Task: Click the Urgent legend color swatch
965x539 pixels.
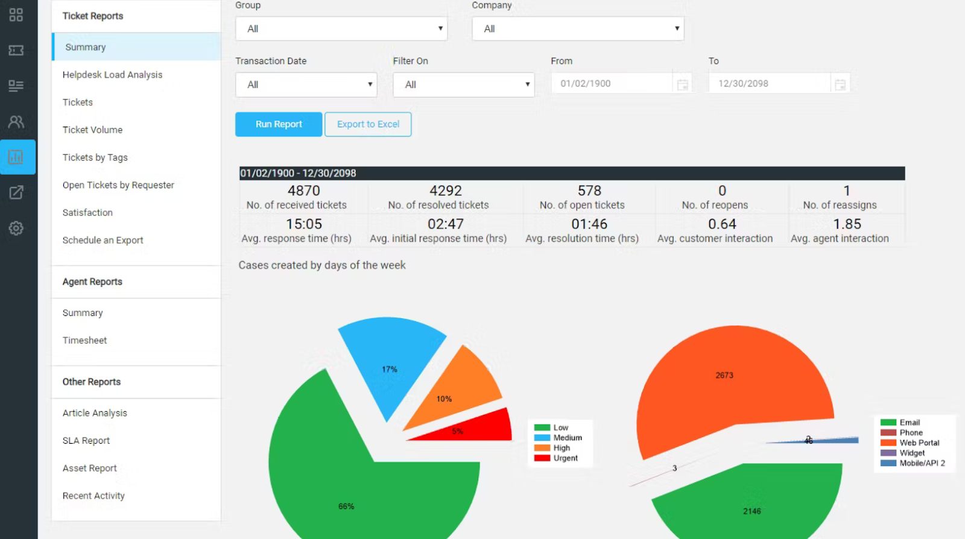Action: tap(542, 458)
